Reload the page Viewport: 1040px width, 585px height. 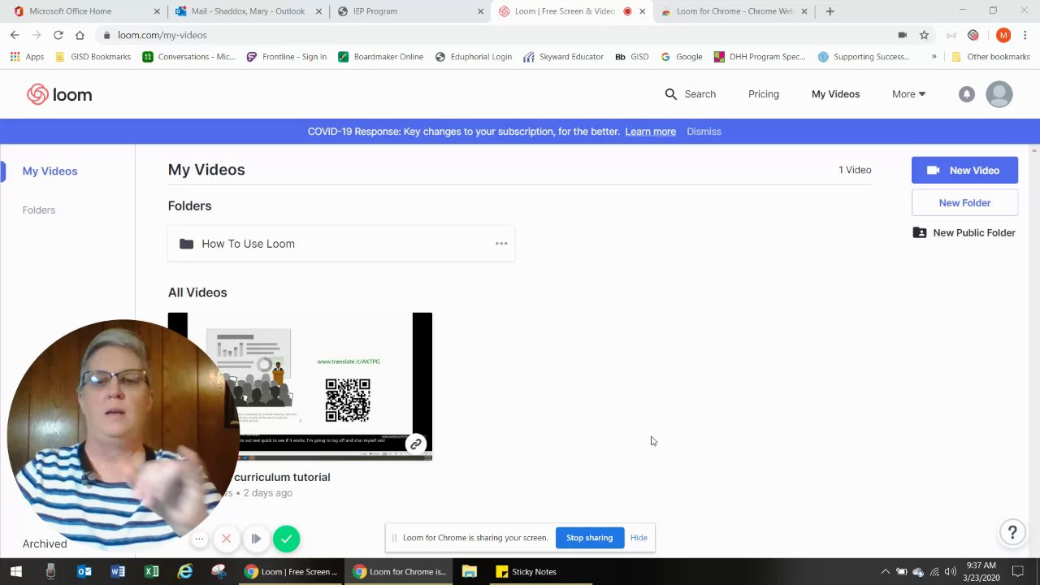click(58, 35)
